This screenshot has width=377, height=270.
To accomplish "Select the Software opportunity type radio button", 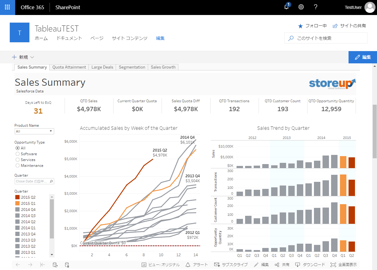I will click(x=17, y=154).
